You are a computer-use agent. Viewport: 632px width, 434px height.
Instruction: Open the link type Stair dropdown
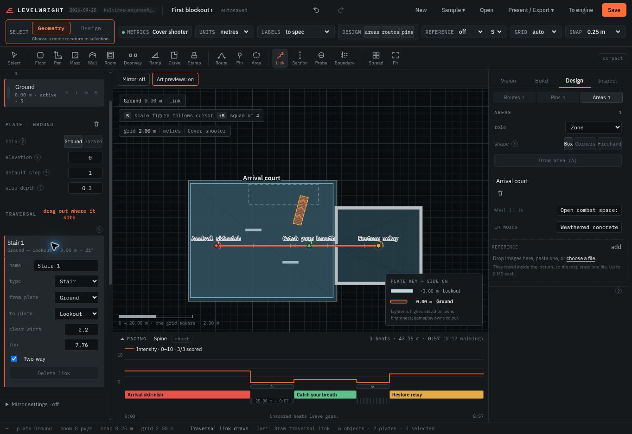click(x=77, y=281)
